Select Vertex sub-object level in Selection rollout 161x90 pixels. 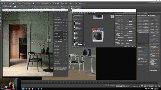click(x=139, y=49)
